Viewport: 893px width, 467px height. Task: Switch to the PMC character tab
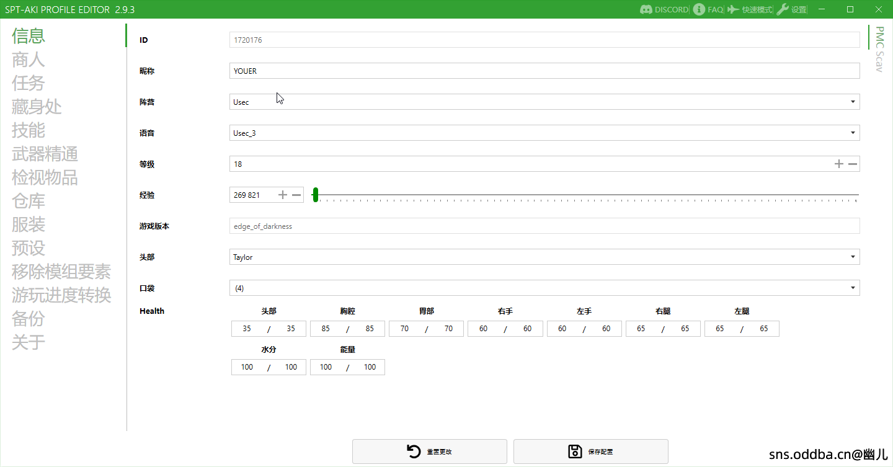879,37
